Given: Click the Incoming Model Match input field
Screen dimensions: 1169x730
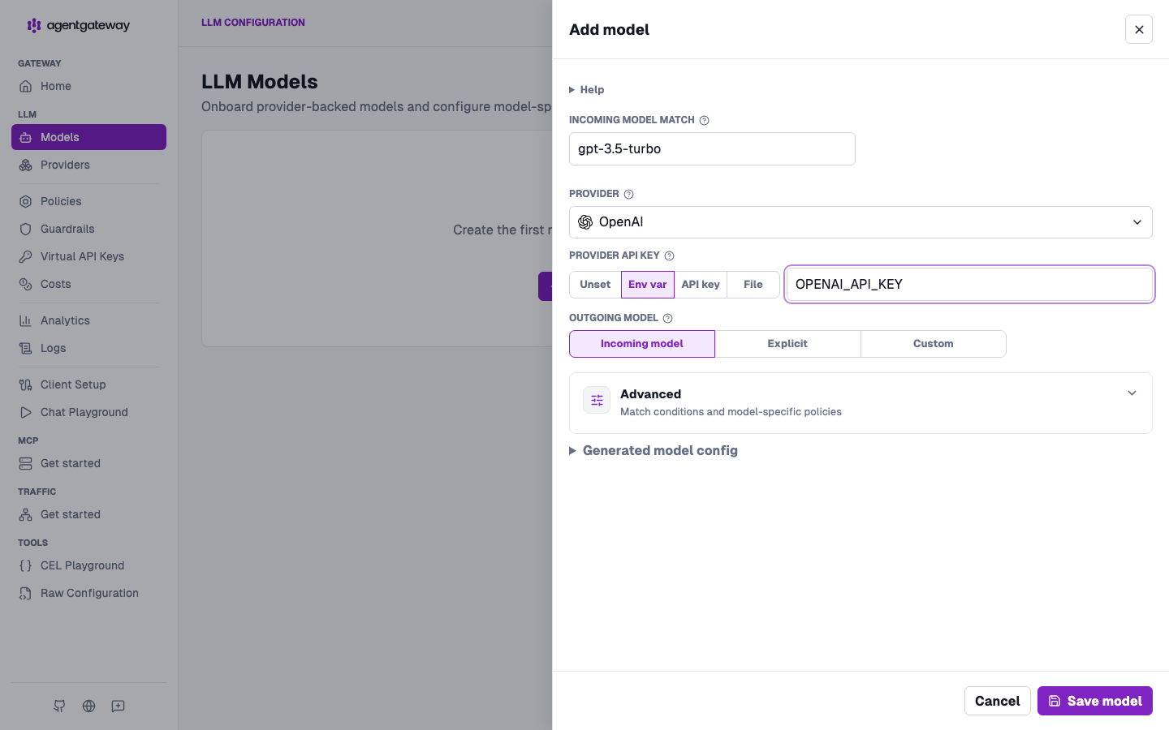Looking at the screenshot, I should [712, 149].
